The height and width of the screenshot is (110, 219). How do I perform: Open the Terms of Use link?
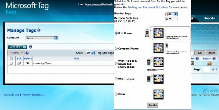(11, 95)
